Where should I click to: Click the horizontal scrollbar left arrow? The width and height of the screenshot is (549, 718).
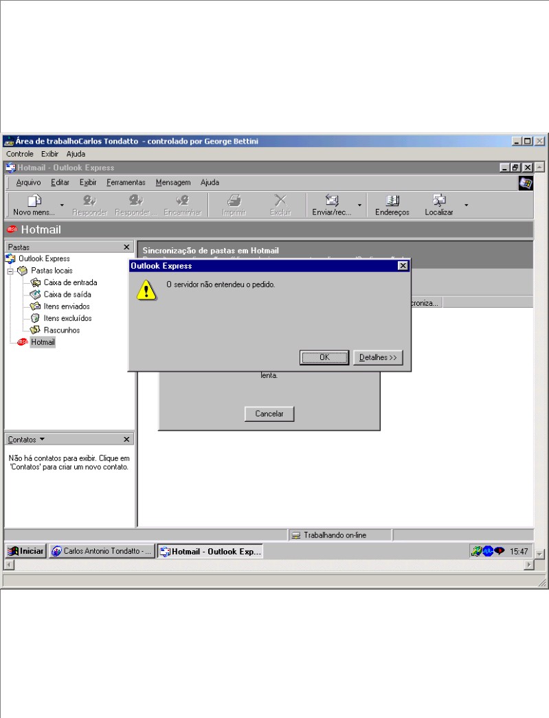click(x=9, y=565)
